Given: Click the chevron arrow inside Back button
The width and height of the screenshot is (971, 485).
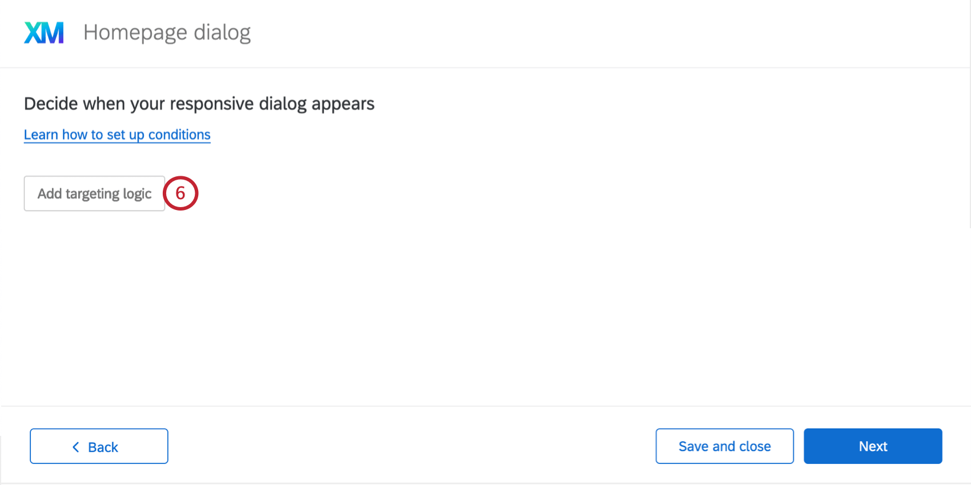Looking at the screenshot, I should coord(76,447).
